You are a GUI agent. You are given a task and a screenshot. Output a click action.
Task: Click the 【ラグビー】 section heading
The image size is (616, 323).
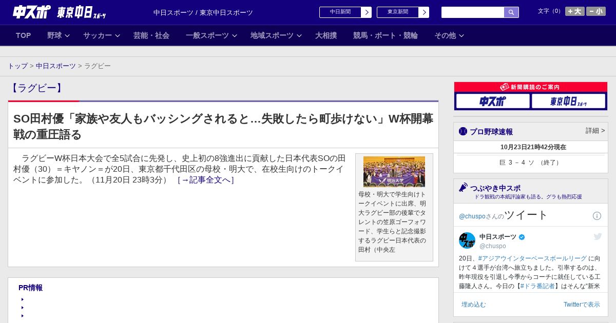point(37,88)
